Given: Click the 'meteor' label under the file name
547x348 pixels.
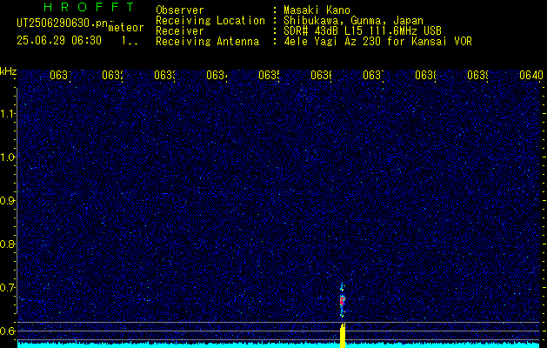Looking at the screenshot, I should click(x=126, y=28).
